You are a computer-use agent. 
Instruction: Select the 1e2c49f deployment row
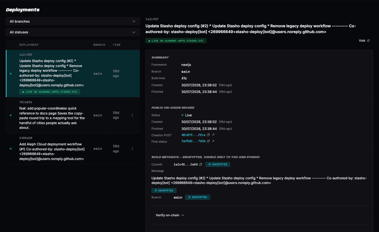[x=73, y=73]
